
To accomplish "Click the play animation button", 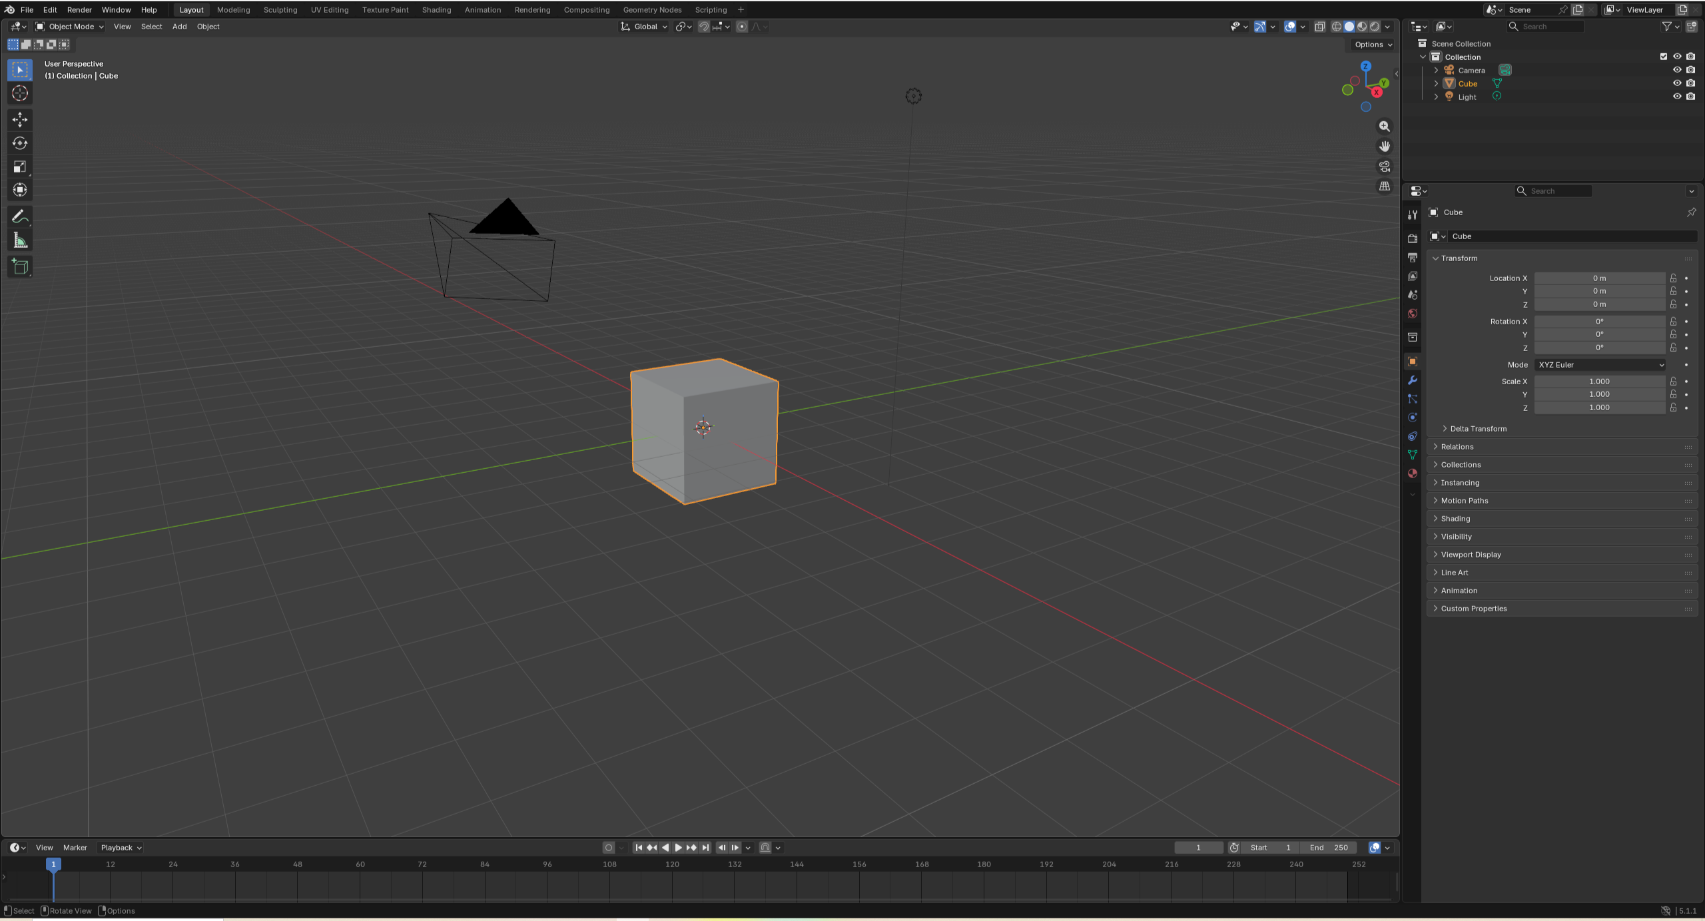I will pos(678,848).
